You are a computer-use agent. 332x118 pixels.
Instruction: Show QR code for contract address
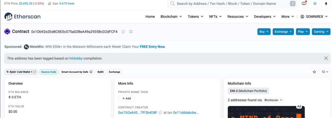coord(131,32)
